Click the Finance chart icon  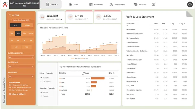[x=47, y=4]
